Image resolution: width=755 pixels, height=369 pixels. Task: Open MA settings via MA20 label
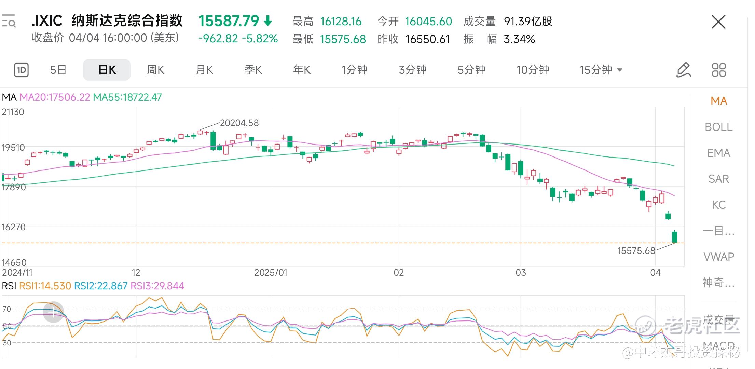click(55, 97)
